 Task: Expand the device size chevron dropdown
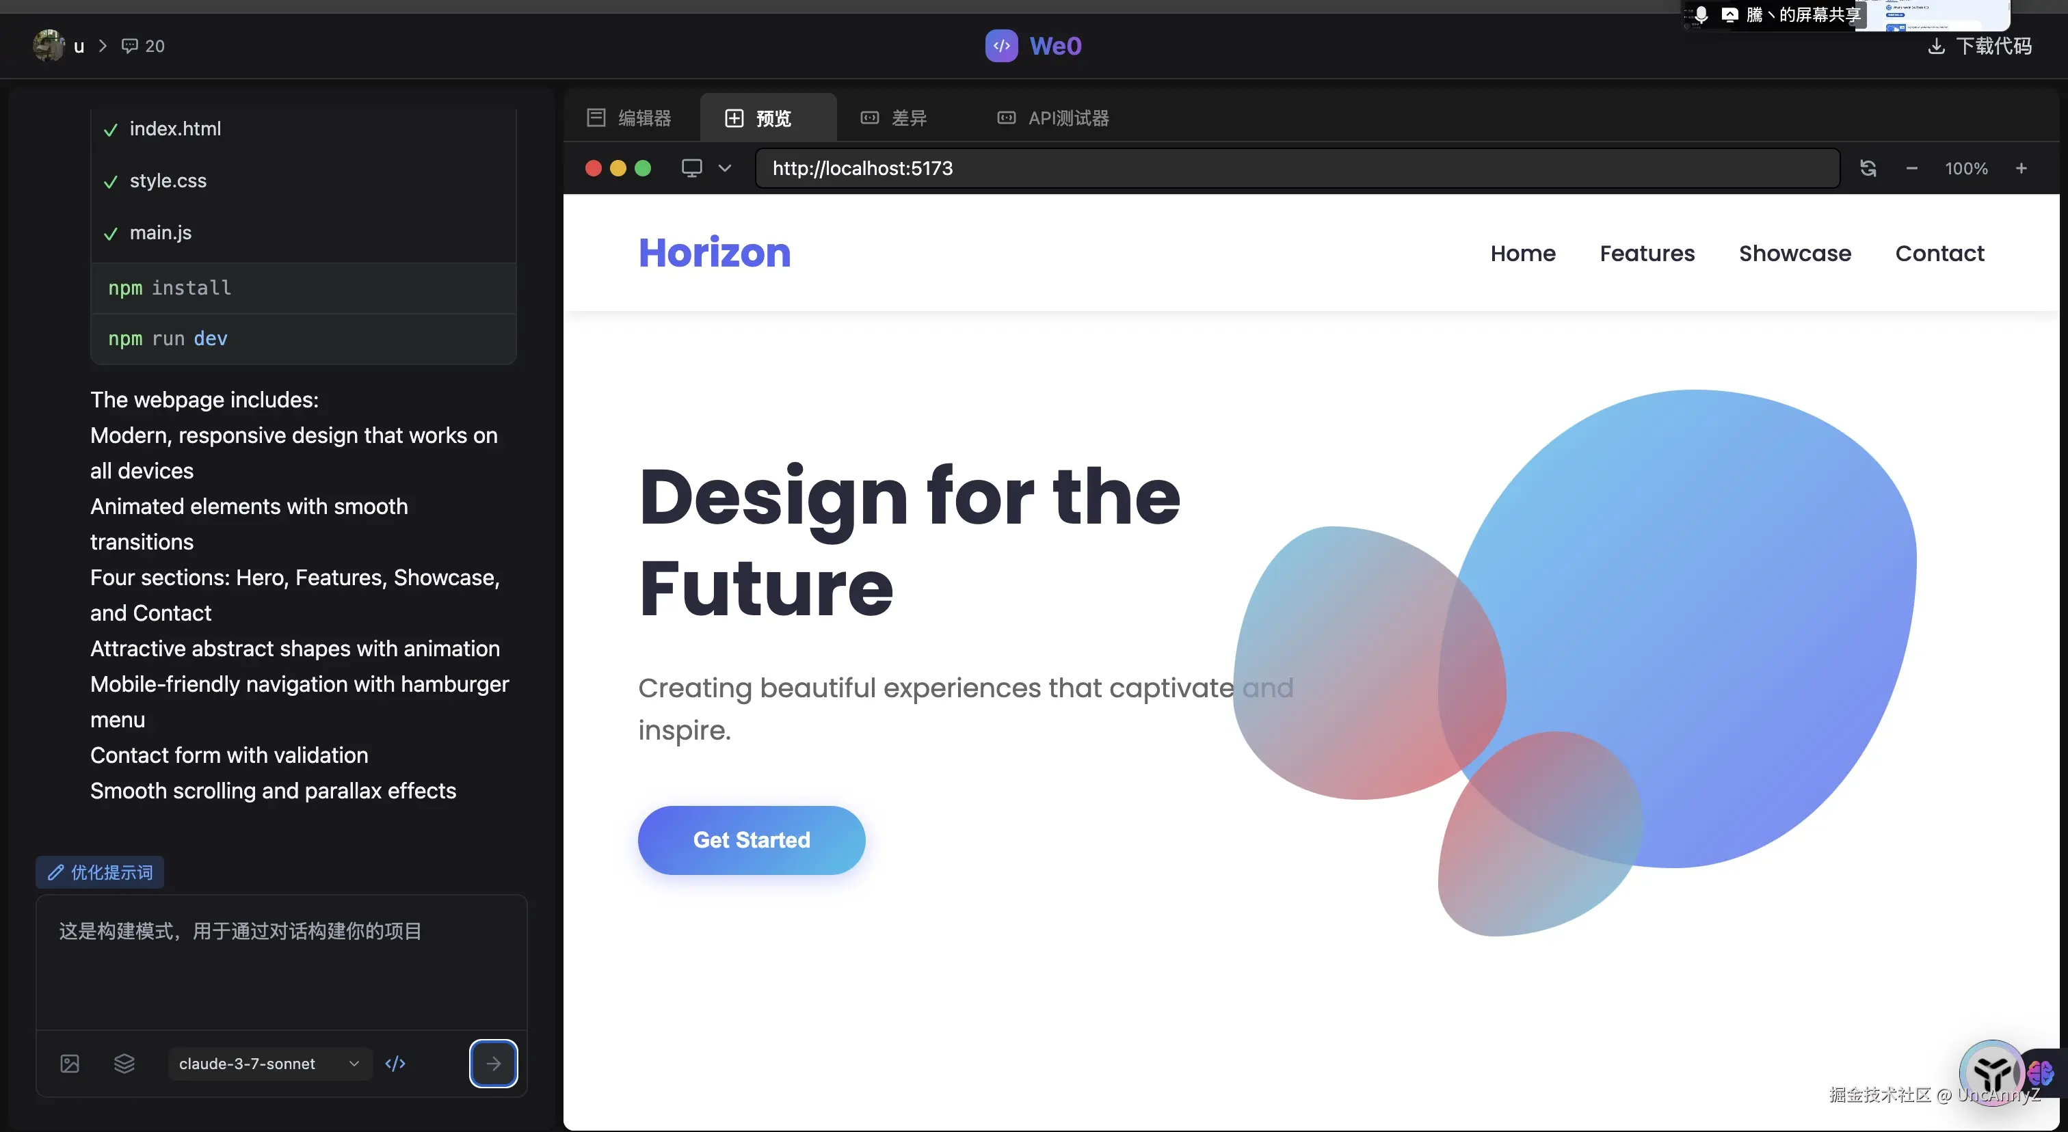pyautogui.click(x=725, y=168)
